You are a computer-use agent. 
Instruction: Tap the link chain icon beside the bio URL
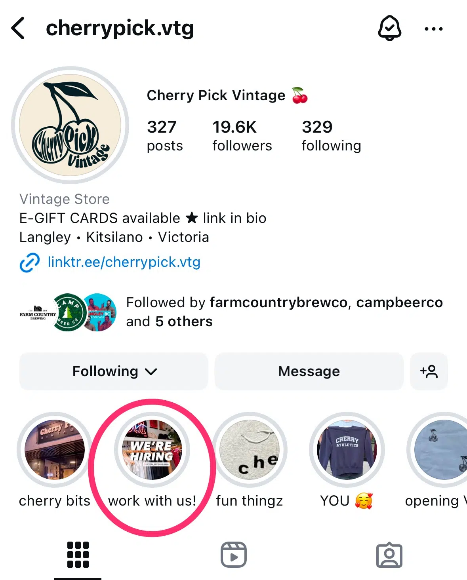coord(28,262)
